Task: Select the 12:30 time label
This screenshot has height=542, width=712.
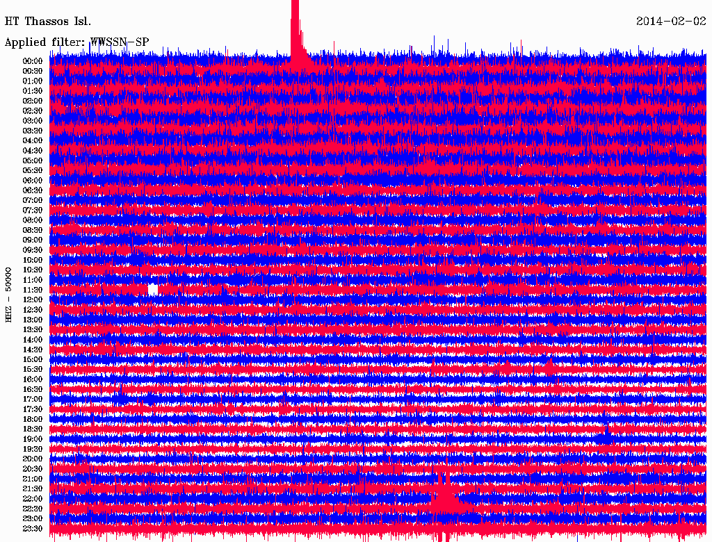Action: pyautogui.click(x=32, y=310)
